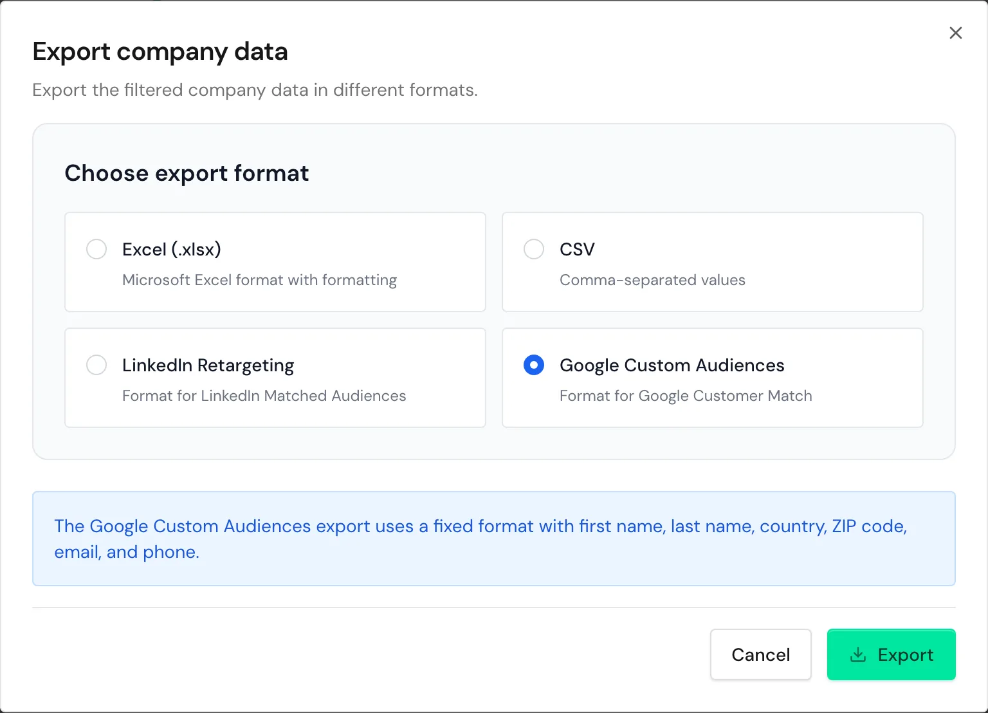This screenshot has width=988, height=713.
Task: Click the 'Export company data' dialog title
Action: 160,51
